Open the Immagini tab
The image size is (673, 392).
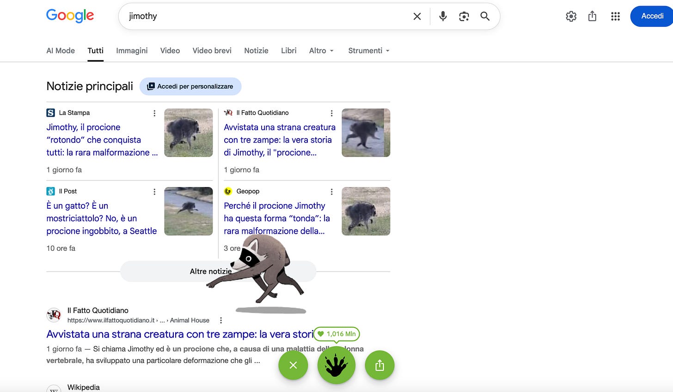click(x=132, y=50)
